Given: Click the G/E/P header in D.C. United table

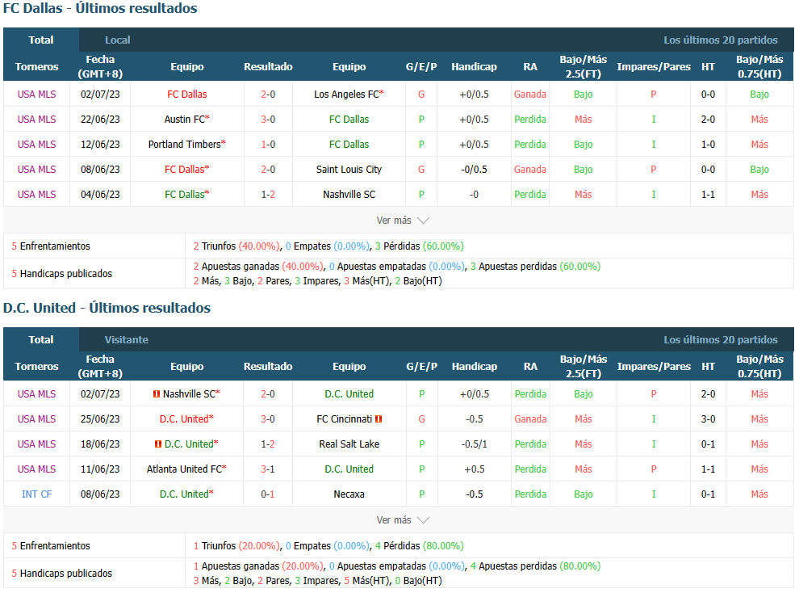Looking at the screenshot, I should click(x=421, y=367).
